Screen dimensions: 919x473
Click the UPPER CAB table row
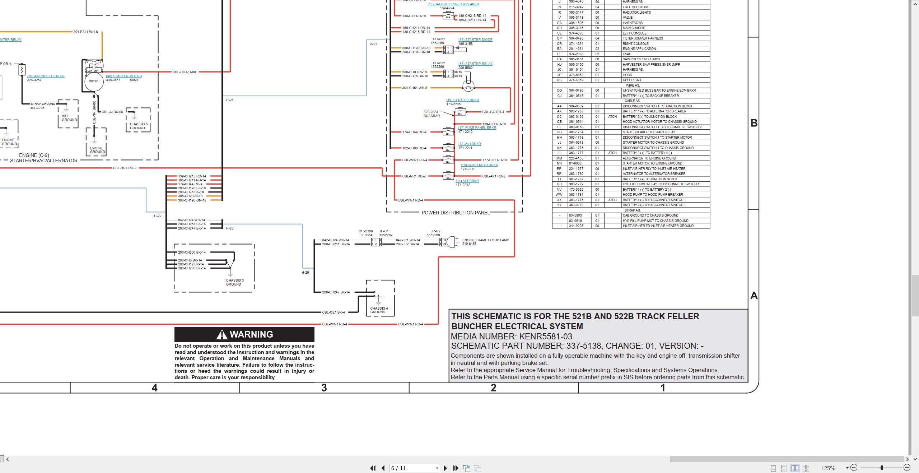click(631, 80)
